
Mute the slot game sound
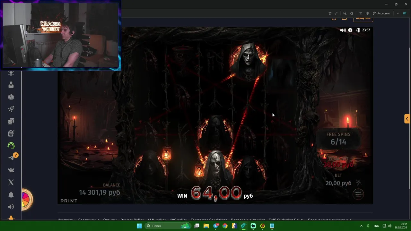click(x=343, y=30)
